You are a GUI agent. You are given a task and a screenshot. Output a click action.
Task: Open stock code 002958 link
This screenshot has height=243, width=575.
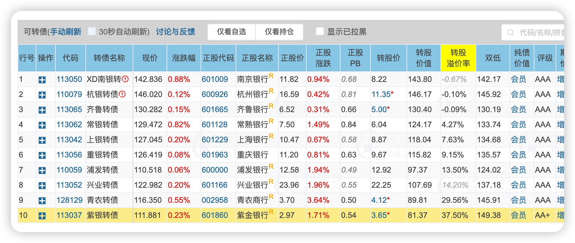tap(215, 200)
